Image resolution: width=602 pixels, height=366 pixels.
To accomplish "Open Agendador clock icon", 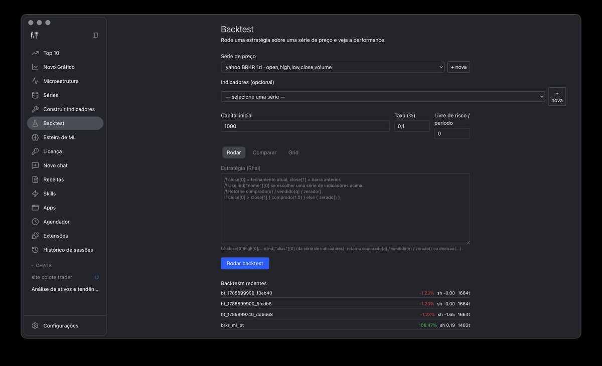I will [35, 222].
